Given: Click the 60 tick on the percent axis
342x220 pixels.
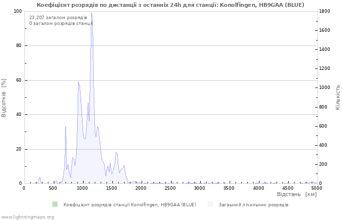Looking at the screenshot, I should 18,80.
